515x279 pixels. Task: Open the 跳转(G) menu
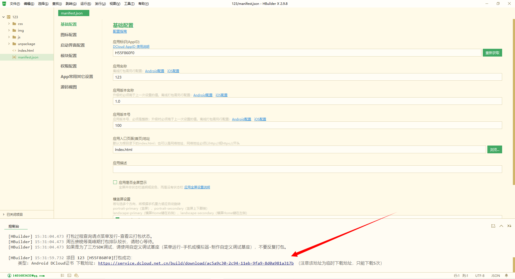71,3
